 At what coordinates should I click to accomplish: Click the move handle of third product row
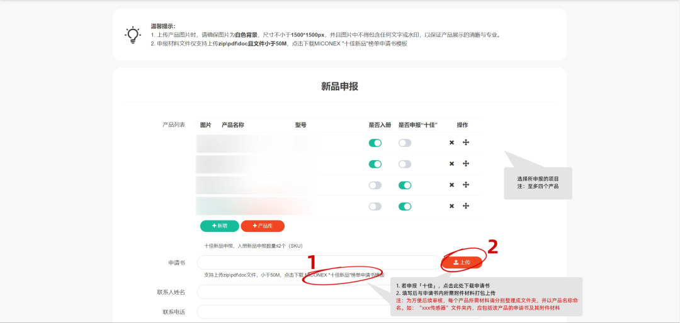[x=466, y=185]
